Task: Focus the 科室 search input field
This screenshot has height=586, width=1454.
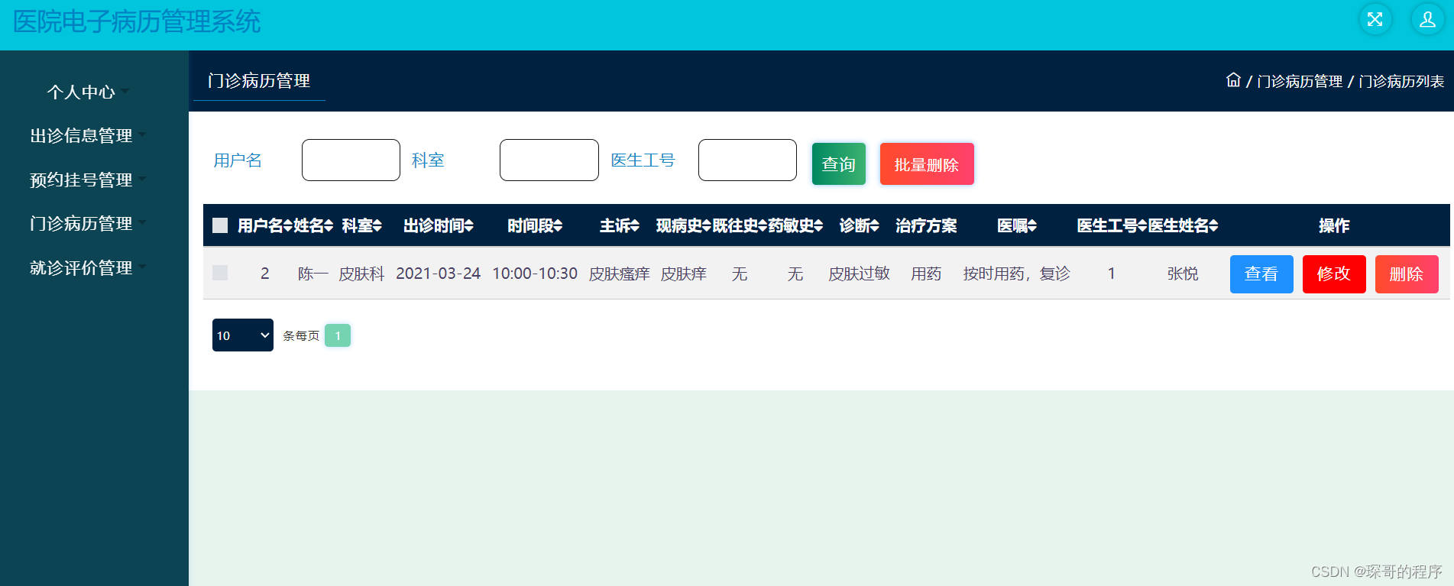Action: pos(549,160)
